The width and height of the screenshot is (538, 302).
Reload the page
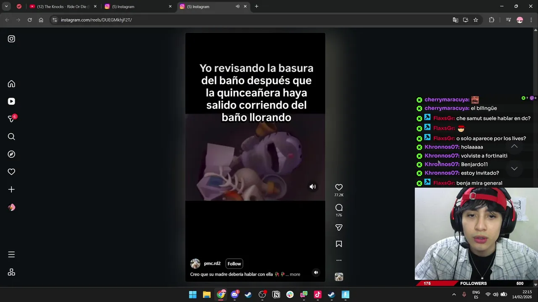pyautogui.click(x=29, y=20)
